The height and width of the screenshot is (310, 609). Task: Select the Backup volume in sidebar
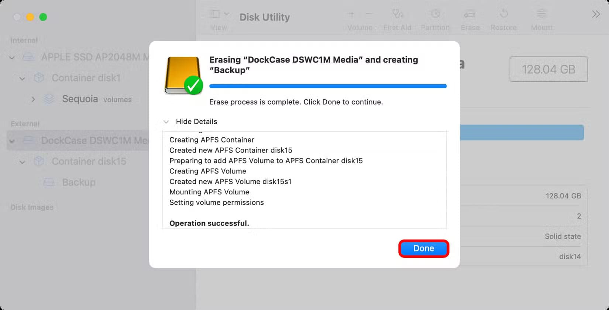[x=79, y=182]
